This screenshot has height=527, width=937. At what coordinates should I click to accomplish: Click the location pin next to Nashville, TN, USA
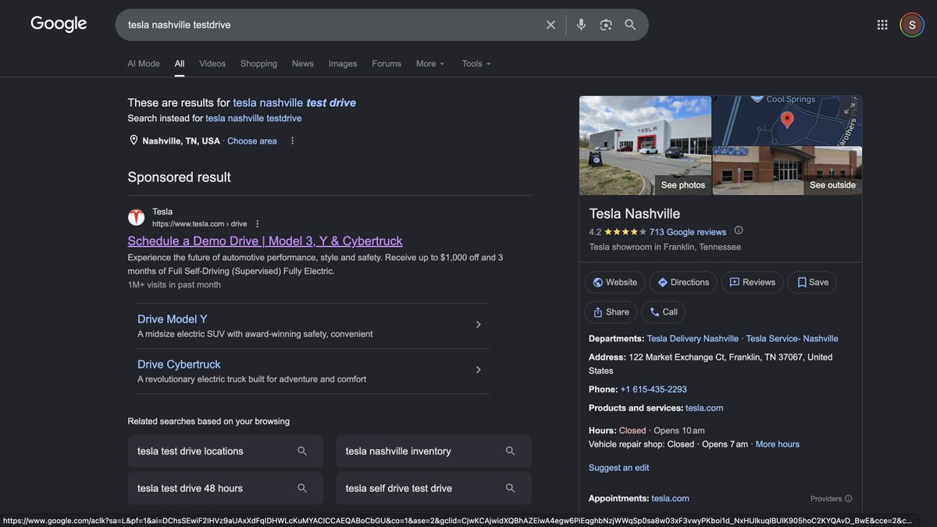click(x=134, y=141)
